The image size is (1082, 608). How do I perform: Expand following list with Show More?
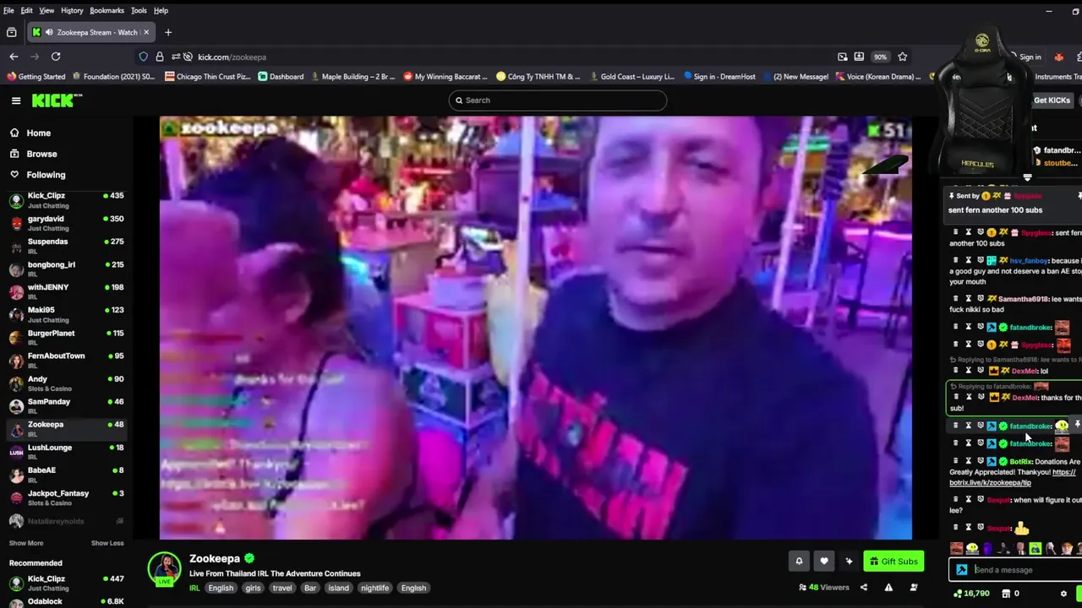pos(26,543)
